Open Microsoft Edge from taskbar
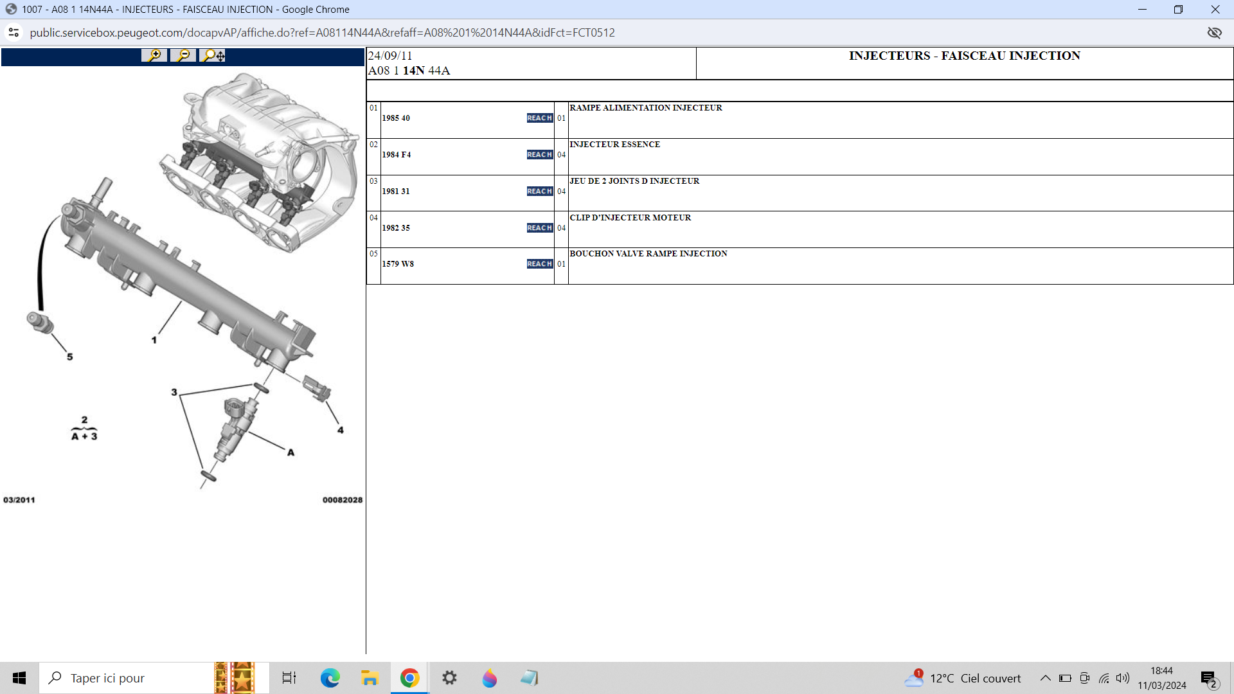 pos(330,678)
